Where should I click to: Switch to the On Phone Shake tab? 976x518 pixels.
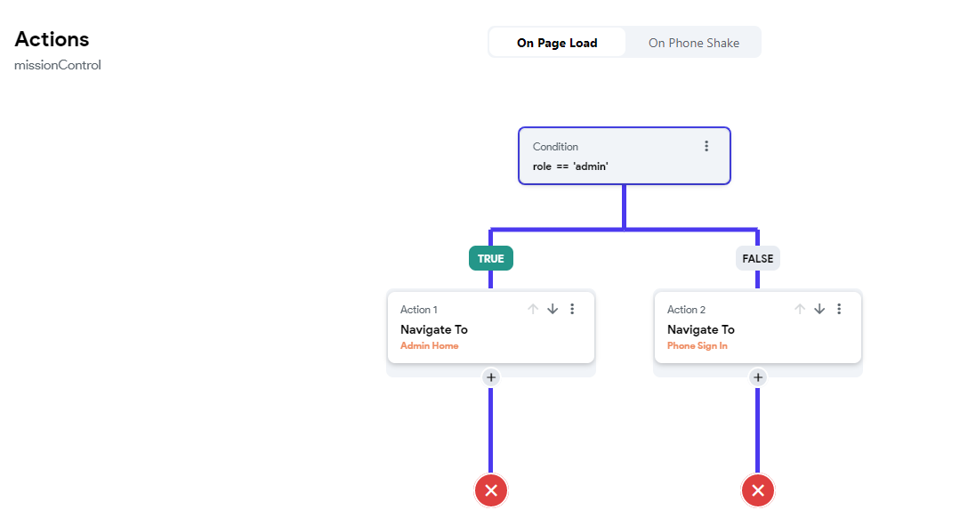point(693,42)
